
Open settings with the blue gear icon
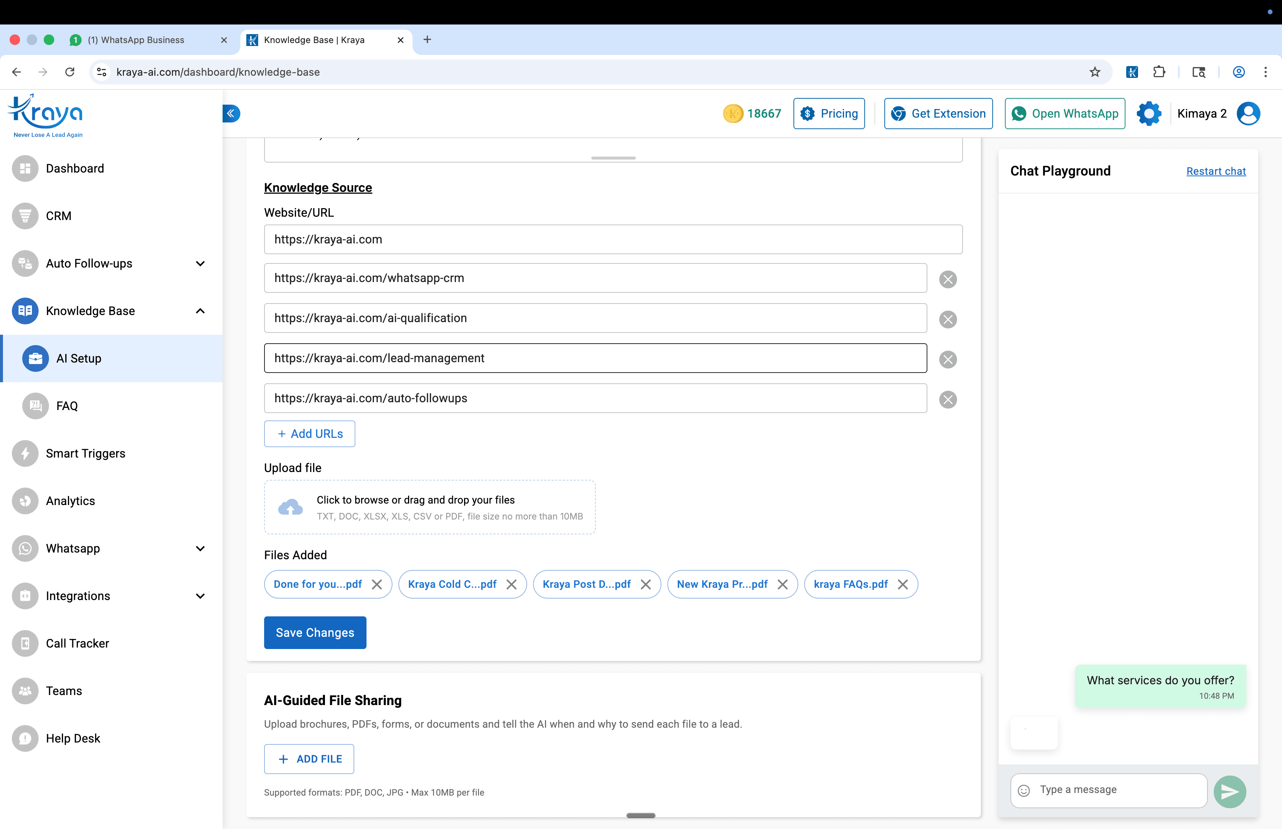[x=1148, y=114]
